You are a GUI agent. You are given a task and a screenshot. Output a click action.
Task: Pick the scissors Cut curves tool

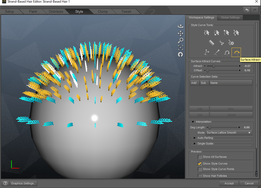point(221,43)
